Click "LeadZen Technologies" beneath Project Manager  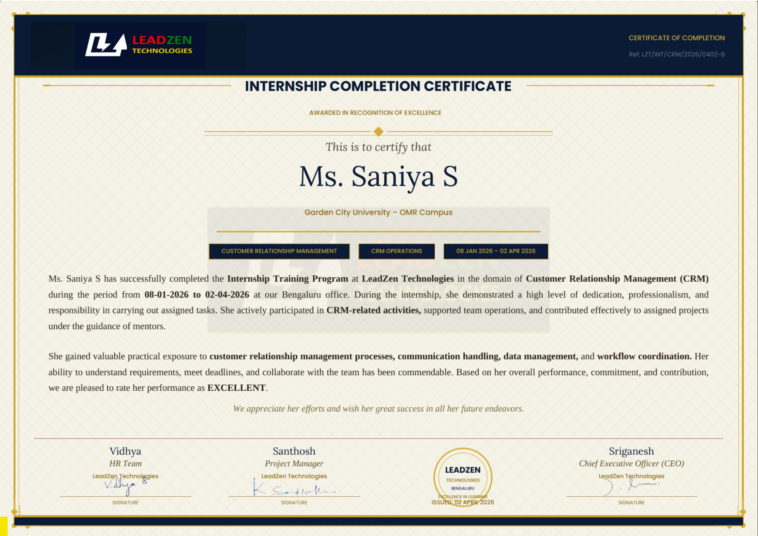(294, 476)
